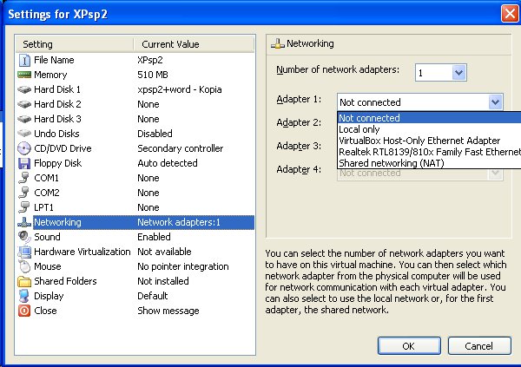This screenshot has width=521, height=367.
Task: Click the LPT1 port icon
Action: (x=24, y=207)
